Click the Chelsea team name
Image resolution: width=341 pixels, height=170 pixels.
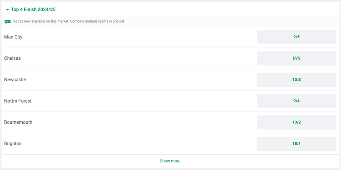pos(12,58)
